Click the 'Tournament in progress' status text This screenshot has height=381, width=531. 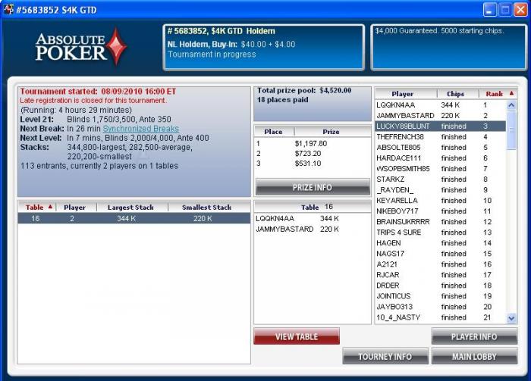tap(212, 55)
